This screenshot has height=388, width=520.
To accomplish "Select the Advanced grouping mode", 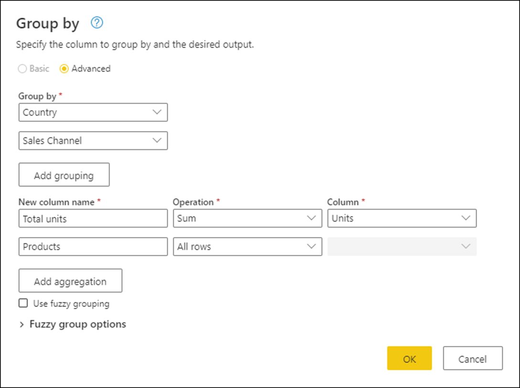I will point(64,68).
